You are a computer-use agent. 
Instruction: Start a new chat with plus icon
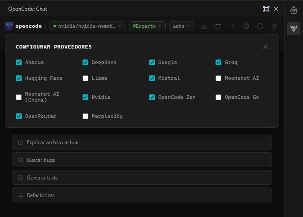pyautogui.click(x=232, y=26)
